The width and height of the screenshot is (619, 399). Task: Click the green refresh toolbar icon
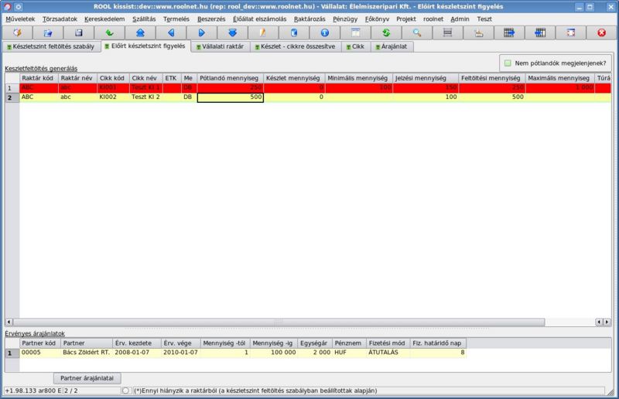[385, 32]
